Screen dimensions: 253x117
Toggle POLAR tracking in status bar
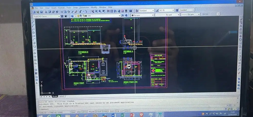pyautogui.click(x=92, y=111)
